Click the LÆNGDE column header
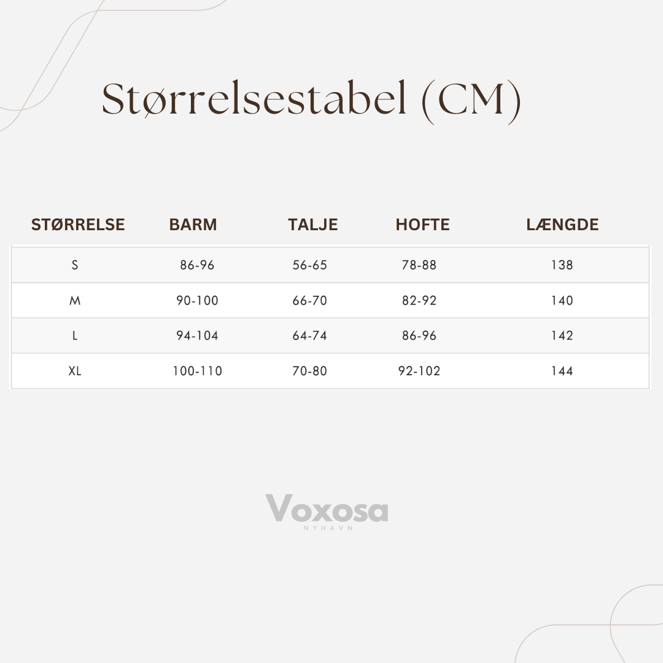Viewport: 663px width, 663px height. (562, 225)
